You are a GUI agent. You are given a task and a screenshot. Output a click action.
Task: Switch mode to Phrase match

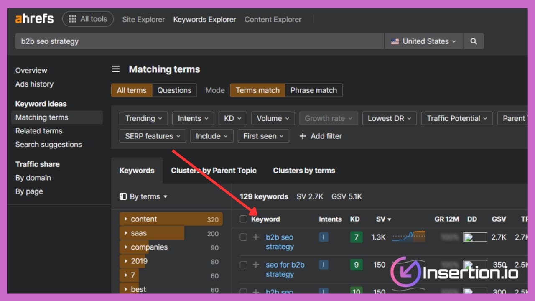[313, 90]
